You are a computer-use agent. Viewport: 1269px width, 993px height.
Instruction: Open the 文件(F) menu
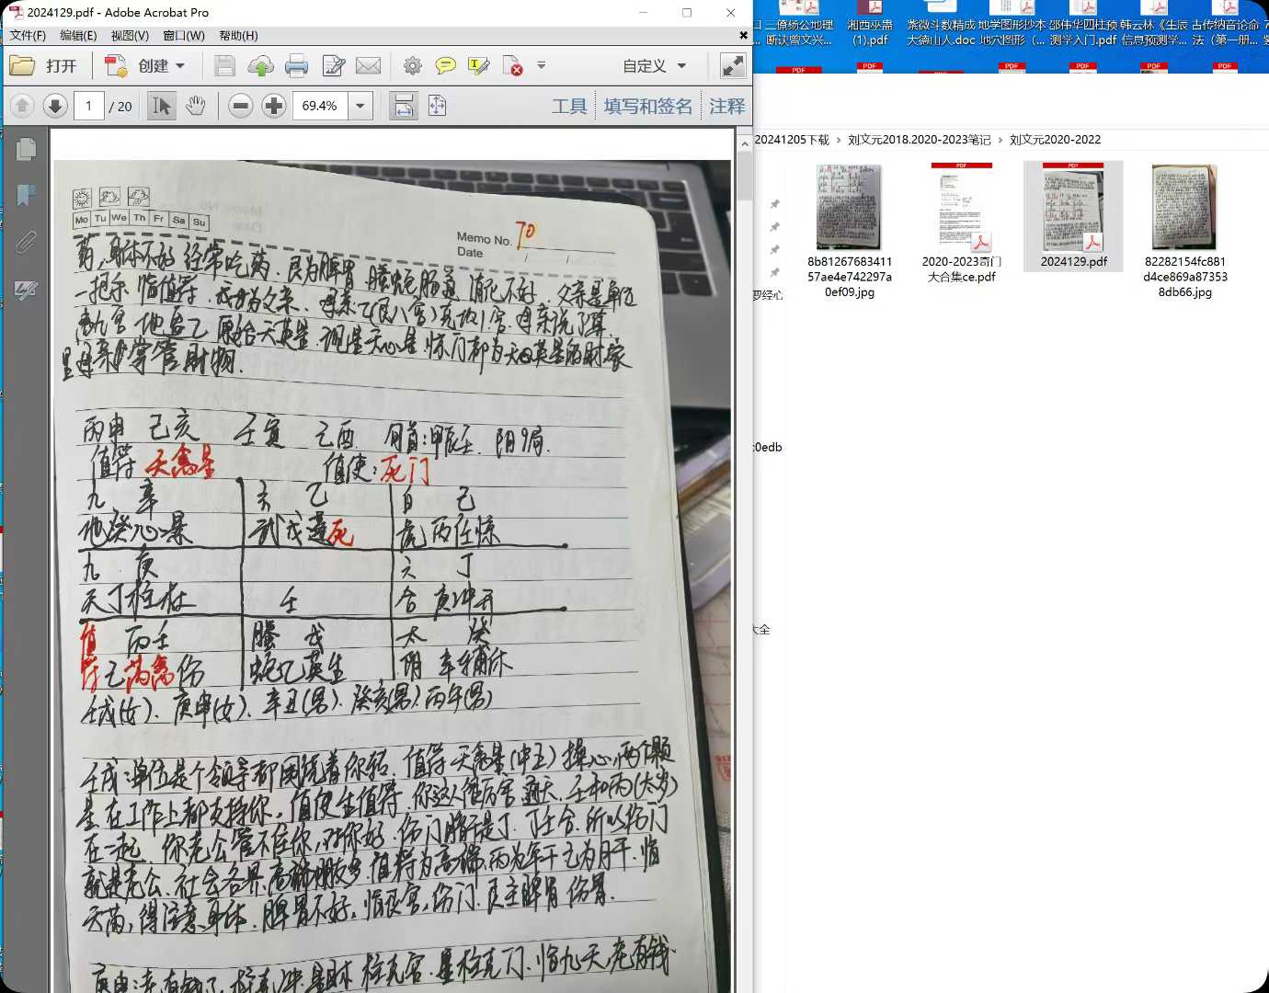coord(28,35)
